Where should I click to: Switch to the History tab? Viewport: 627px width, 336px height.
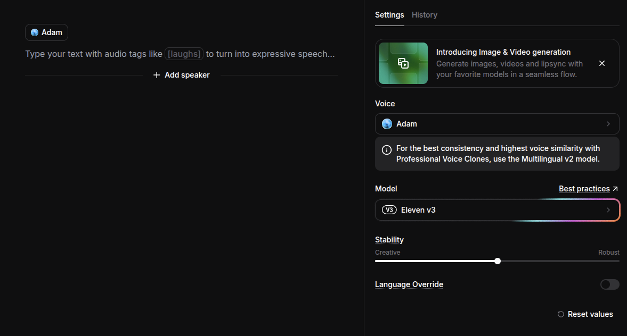424,15
